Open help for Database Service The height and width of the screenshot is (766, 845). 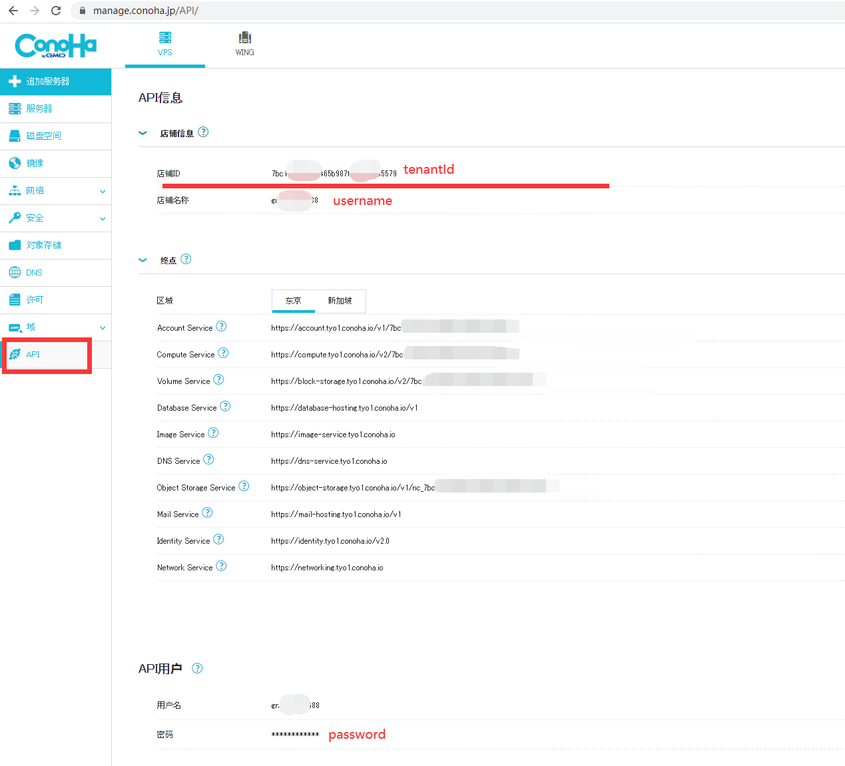pos(225,406)
